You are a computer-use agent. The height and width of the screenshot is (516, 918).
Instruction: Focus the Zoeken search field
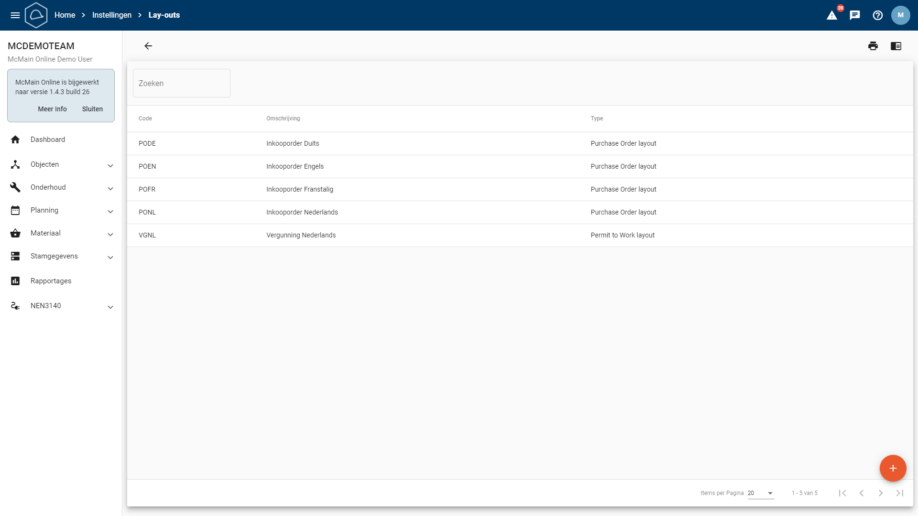(x=182, y=83)
